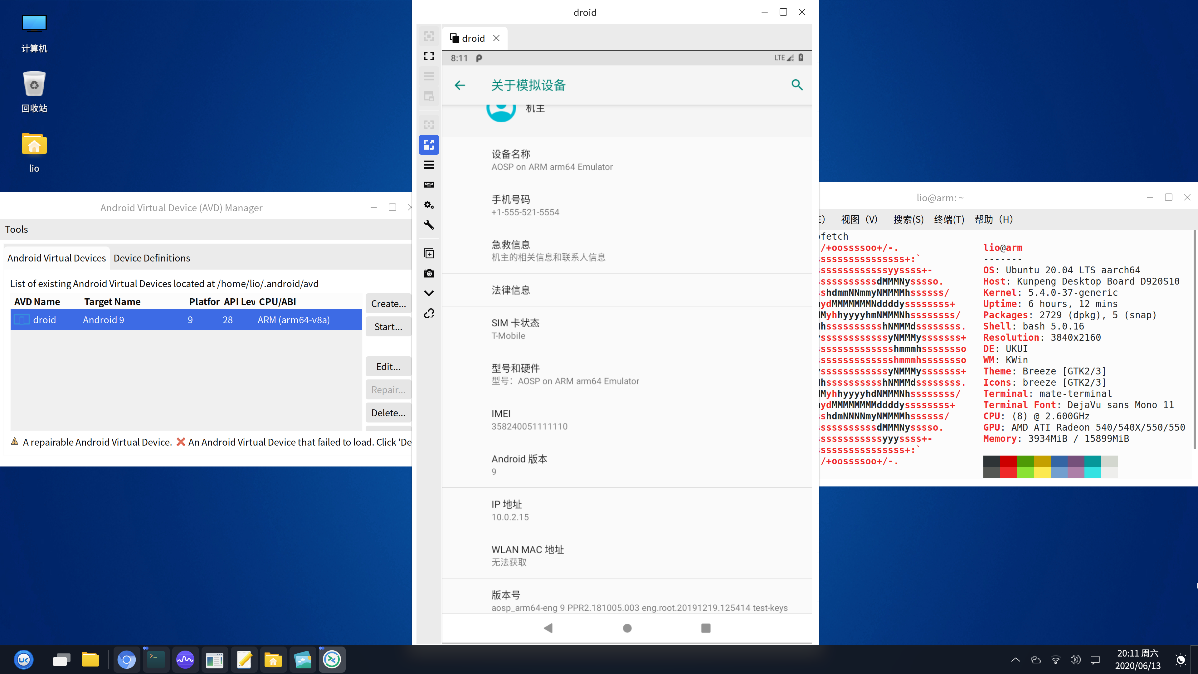Expand the chevron-down arrow in viewer sidebar
This screenshot has height=674, width=1198.
(x=429, y=293)
